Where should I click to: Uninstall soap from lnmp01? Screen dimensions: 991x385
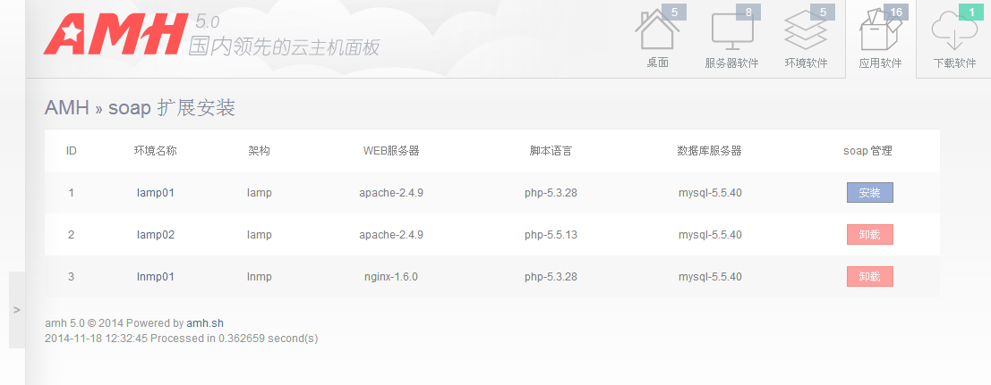(869, 277)
